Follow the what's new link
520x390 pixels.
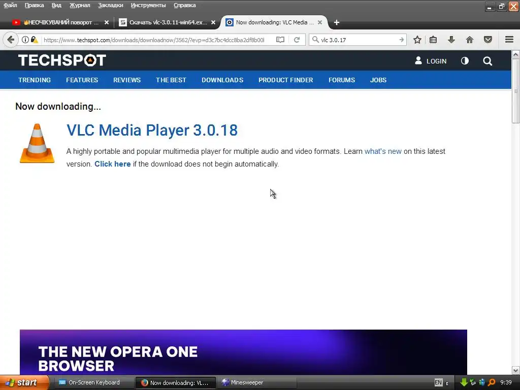[x=383, y=151]
